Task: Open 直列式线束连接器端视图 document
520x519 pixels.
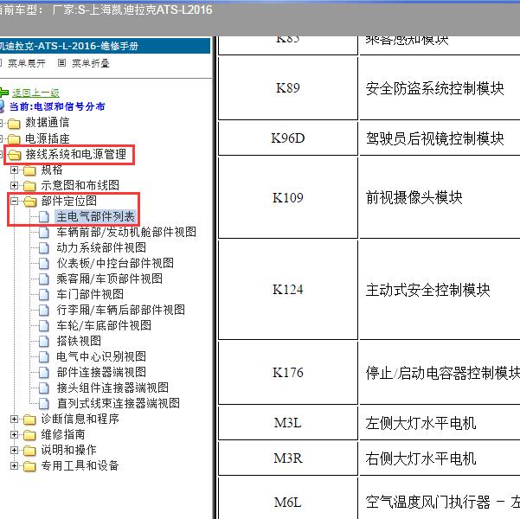Action: click(118, 404)
